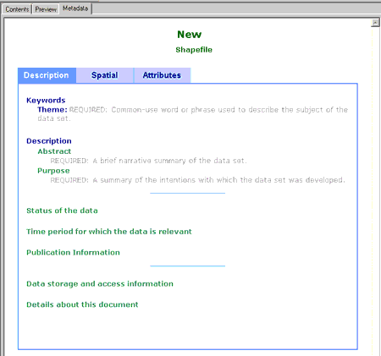Image resolution: width=381 pixels, height=356 pixels.
Task: Click the Abstract REQUIRED brief narrative text
Action: click(148, 161)
